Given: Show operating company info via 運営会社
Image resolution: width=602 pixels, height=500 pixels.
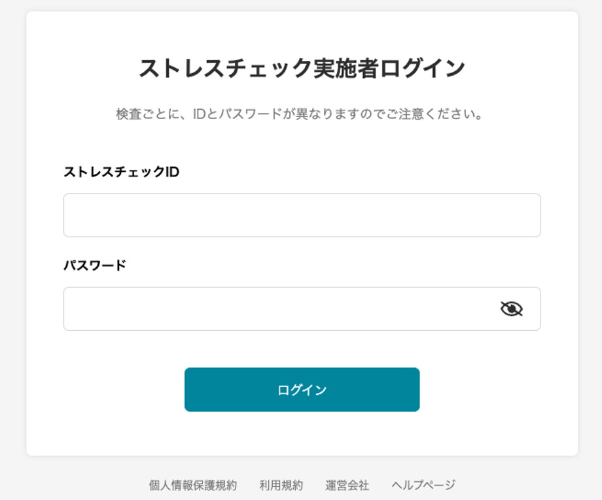Looking at the screenshot, I should coord(347,485).
